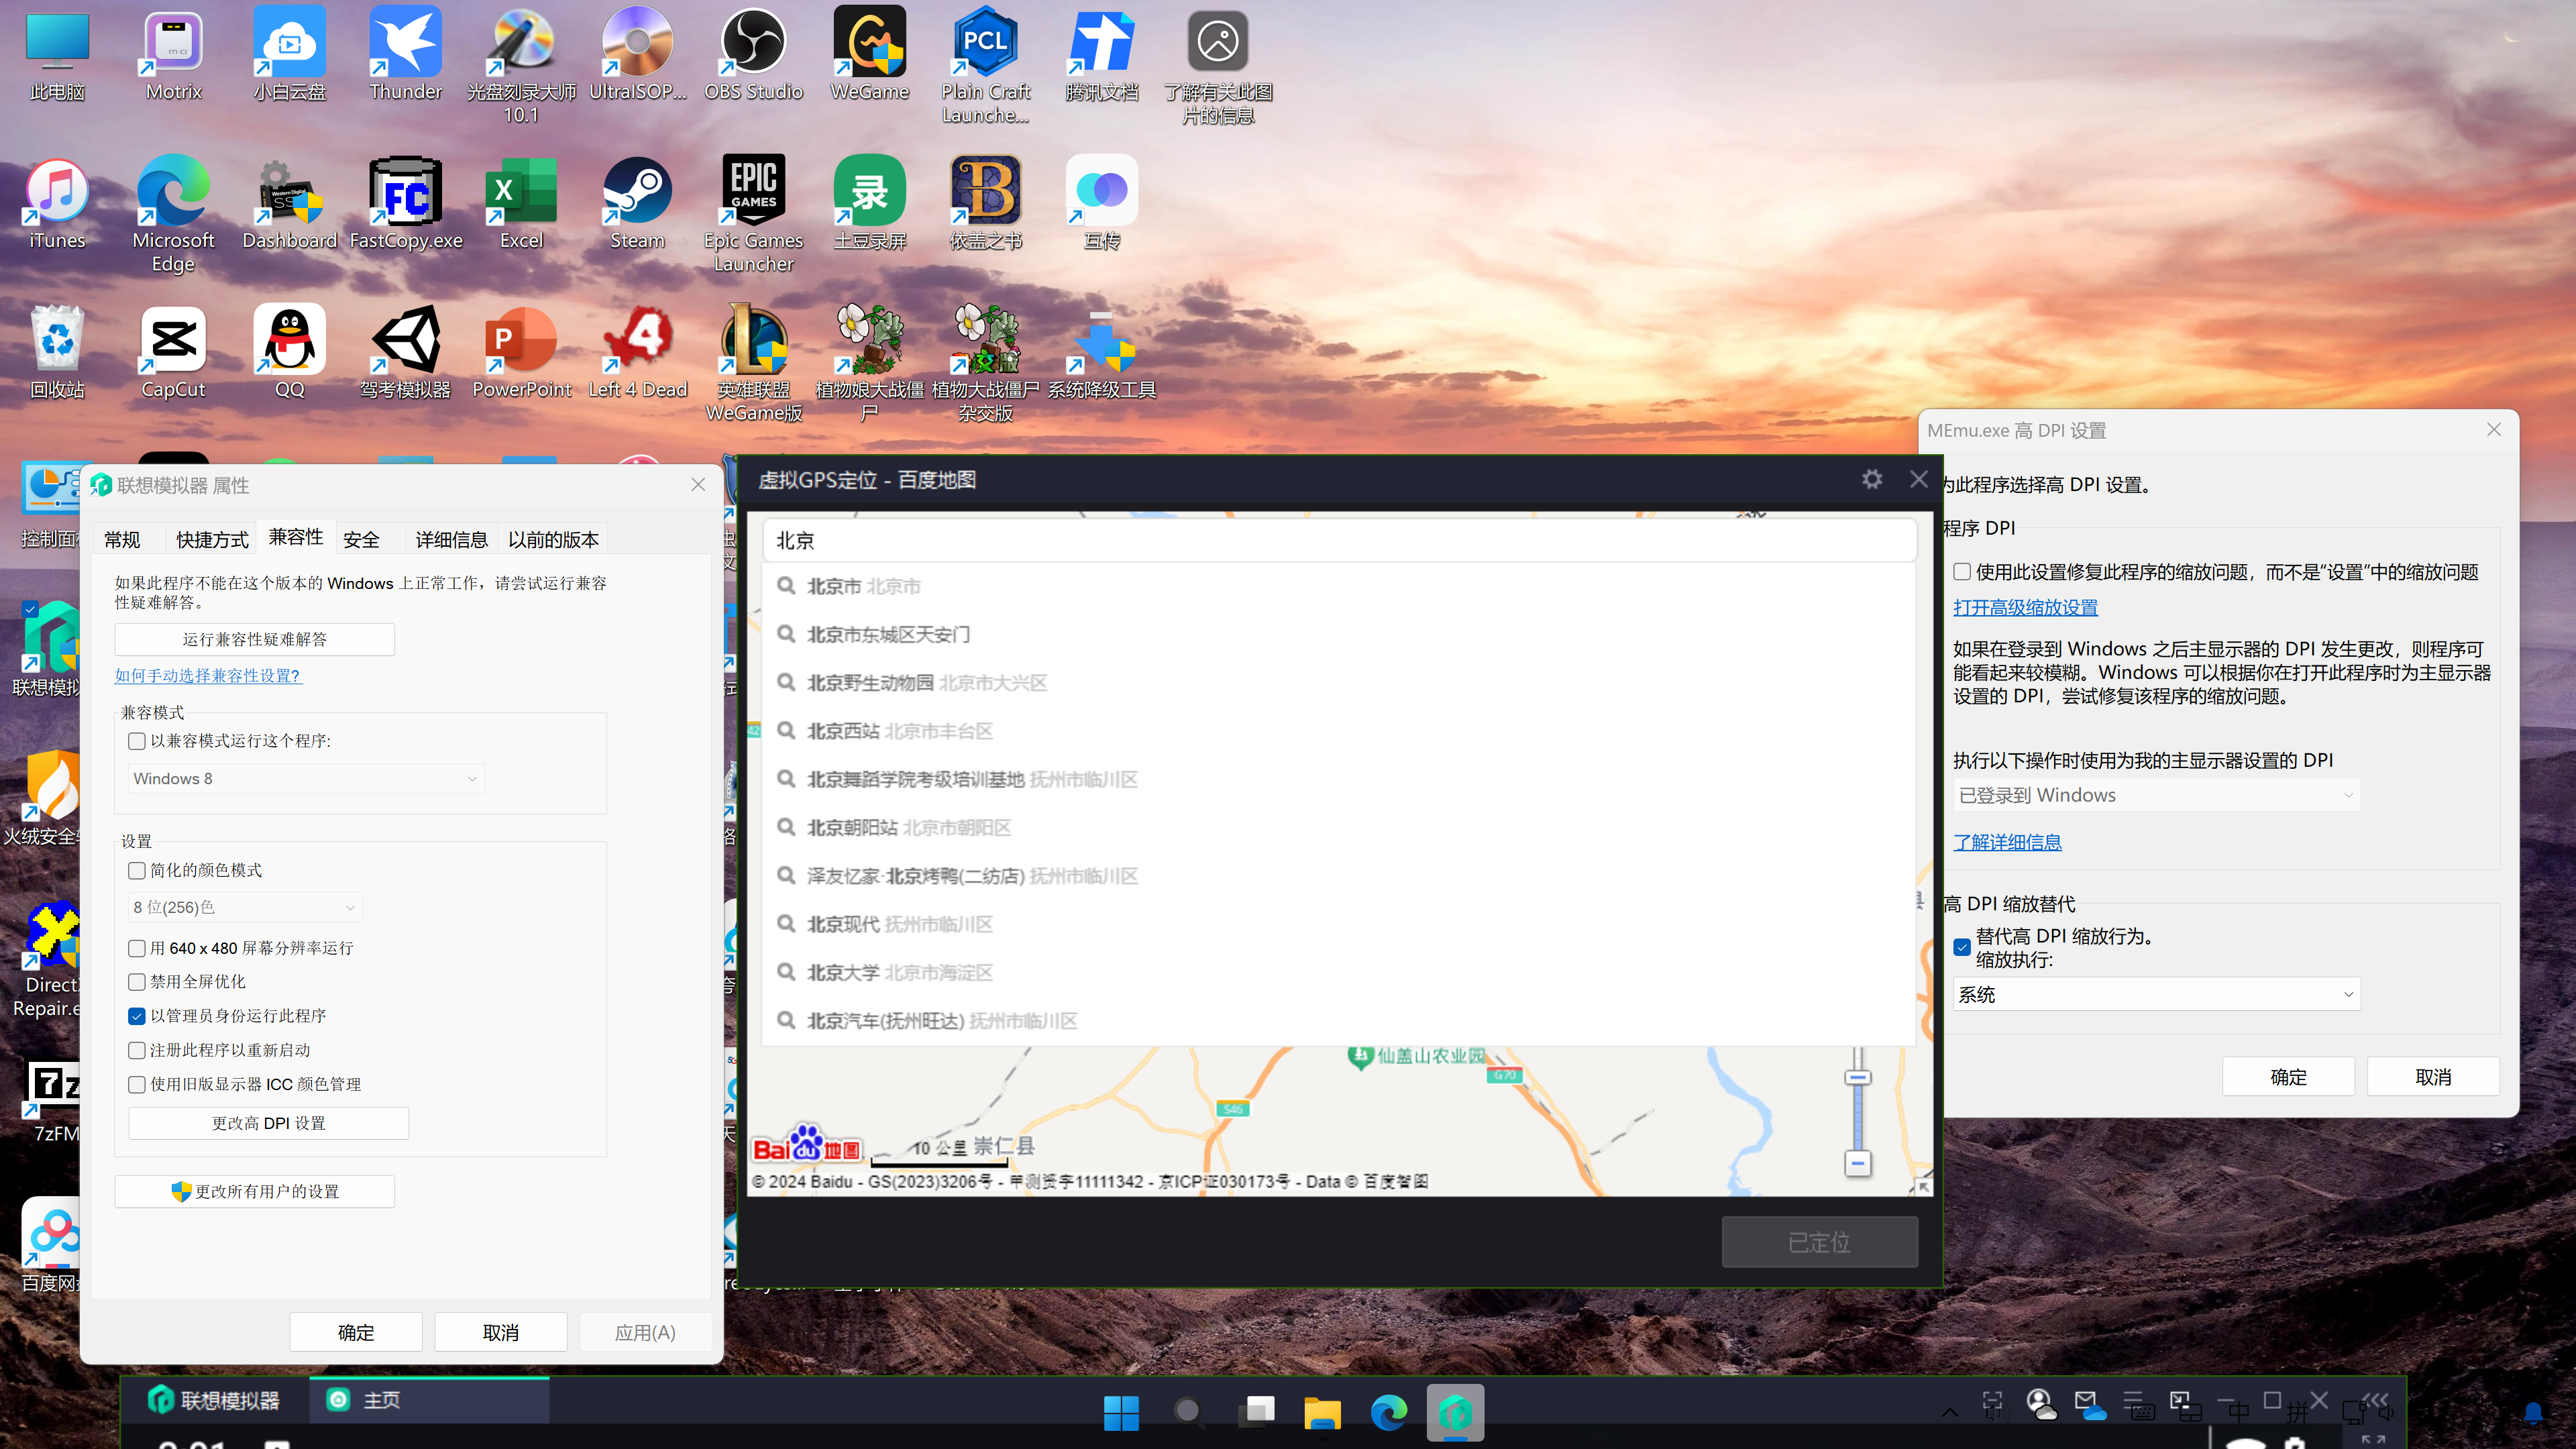Select the Steam desktop icon

pos(637,204)
